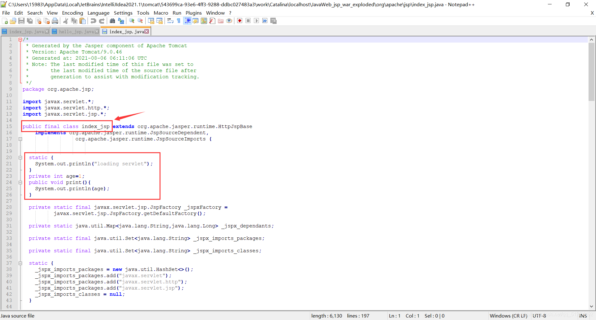Run macro multiple times icon

click(265, 21)
